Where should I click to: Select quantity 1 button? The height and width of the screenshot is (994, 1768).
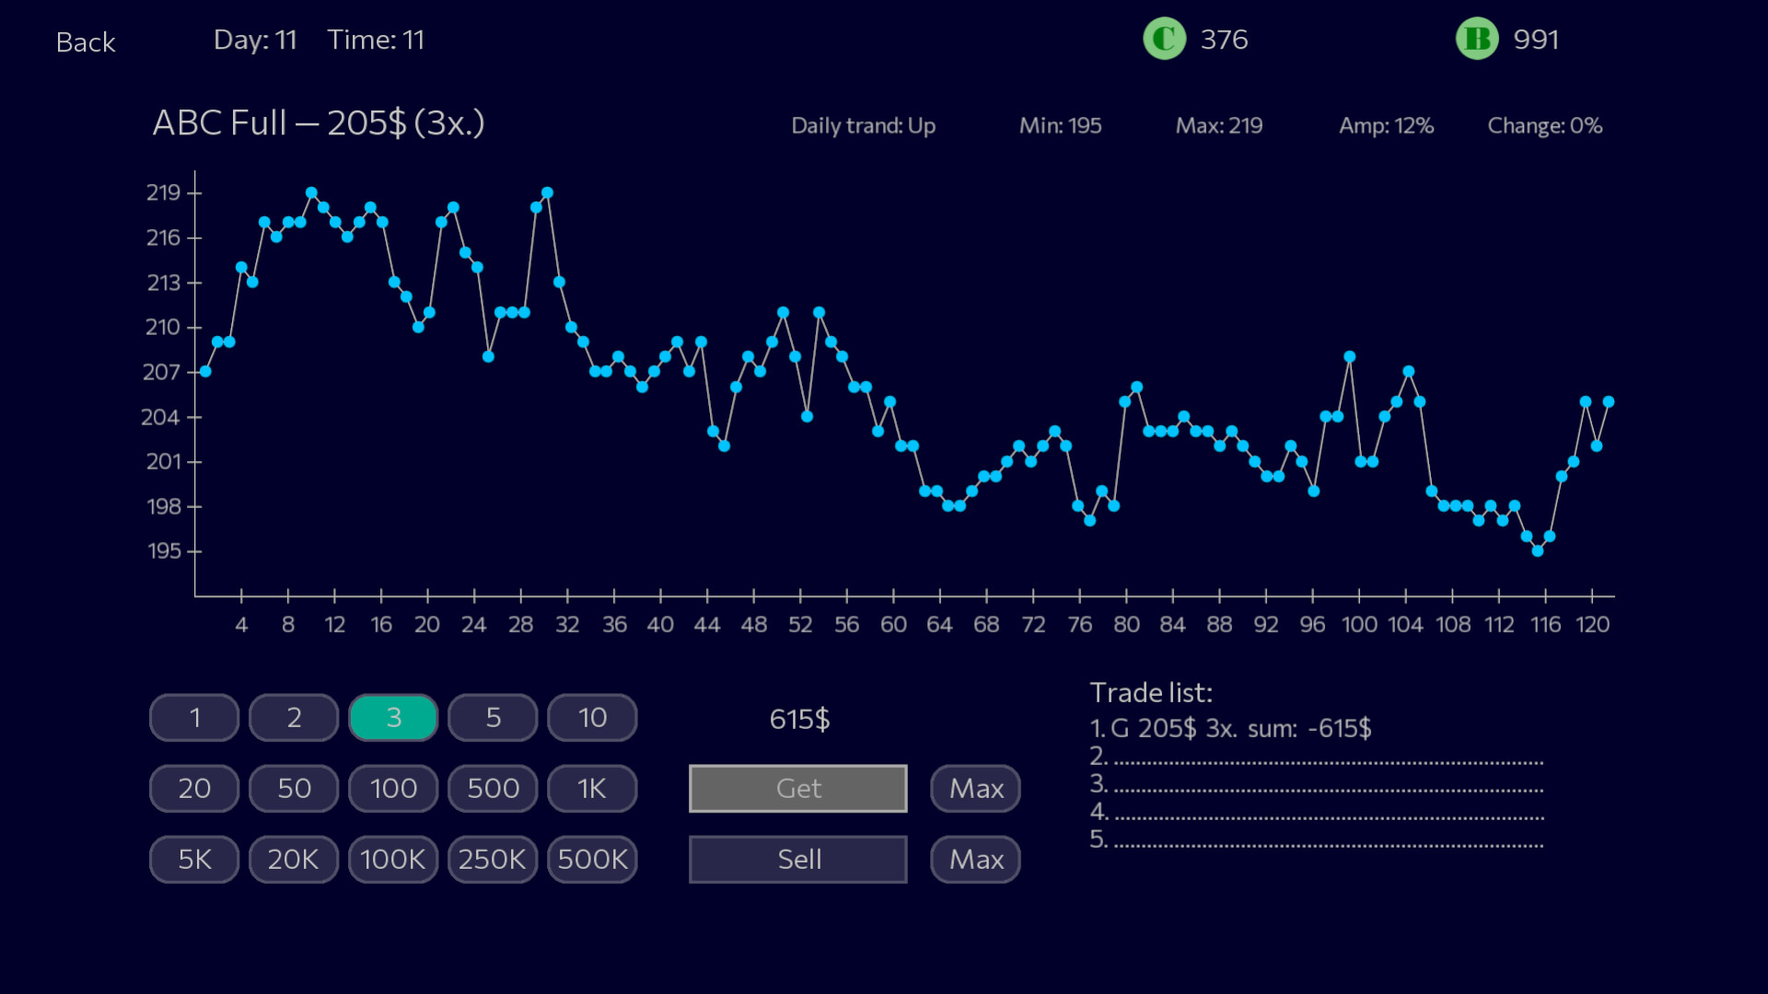click(193, 717)
